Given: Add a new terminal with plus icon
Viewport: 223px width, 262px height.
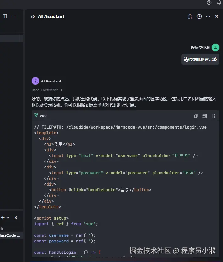Looking at the screenshot, I should point(3,218).
